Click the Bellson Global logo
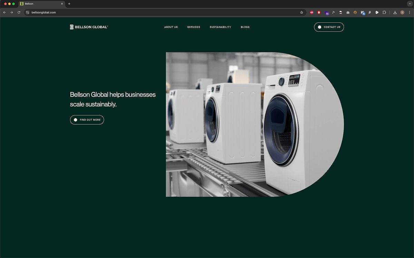Screen dimensions: 414x258 89,27
